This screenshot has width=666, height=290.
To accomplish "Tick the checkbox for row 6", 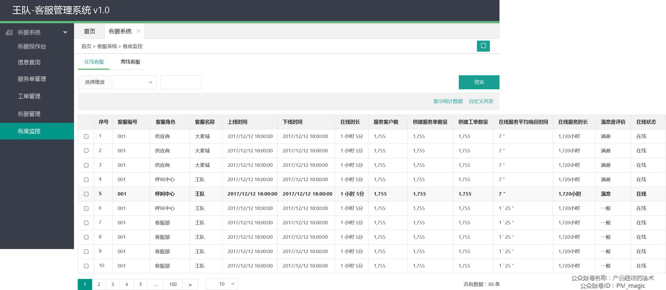I will pos(86,208).
